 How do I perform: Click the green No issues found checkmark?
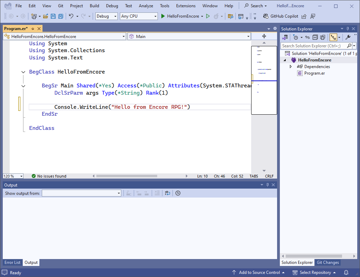(34, 176)
